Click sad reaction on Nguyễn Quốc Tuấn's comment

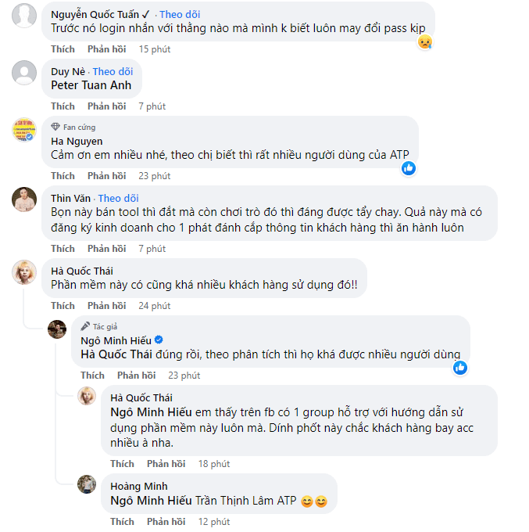click(x=424, y=42)
